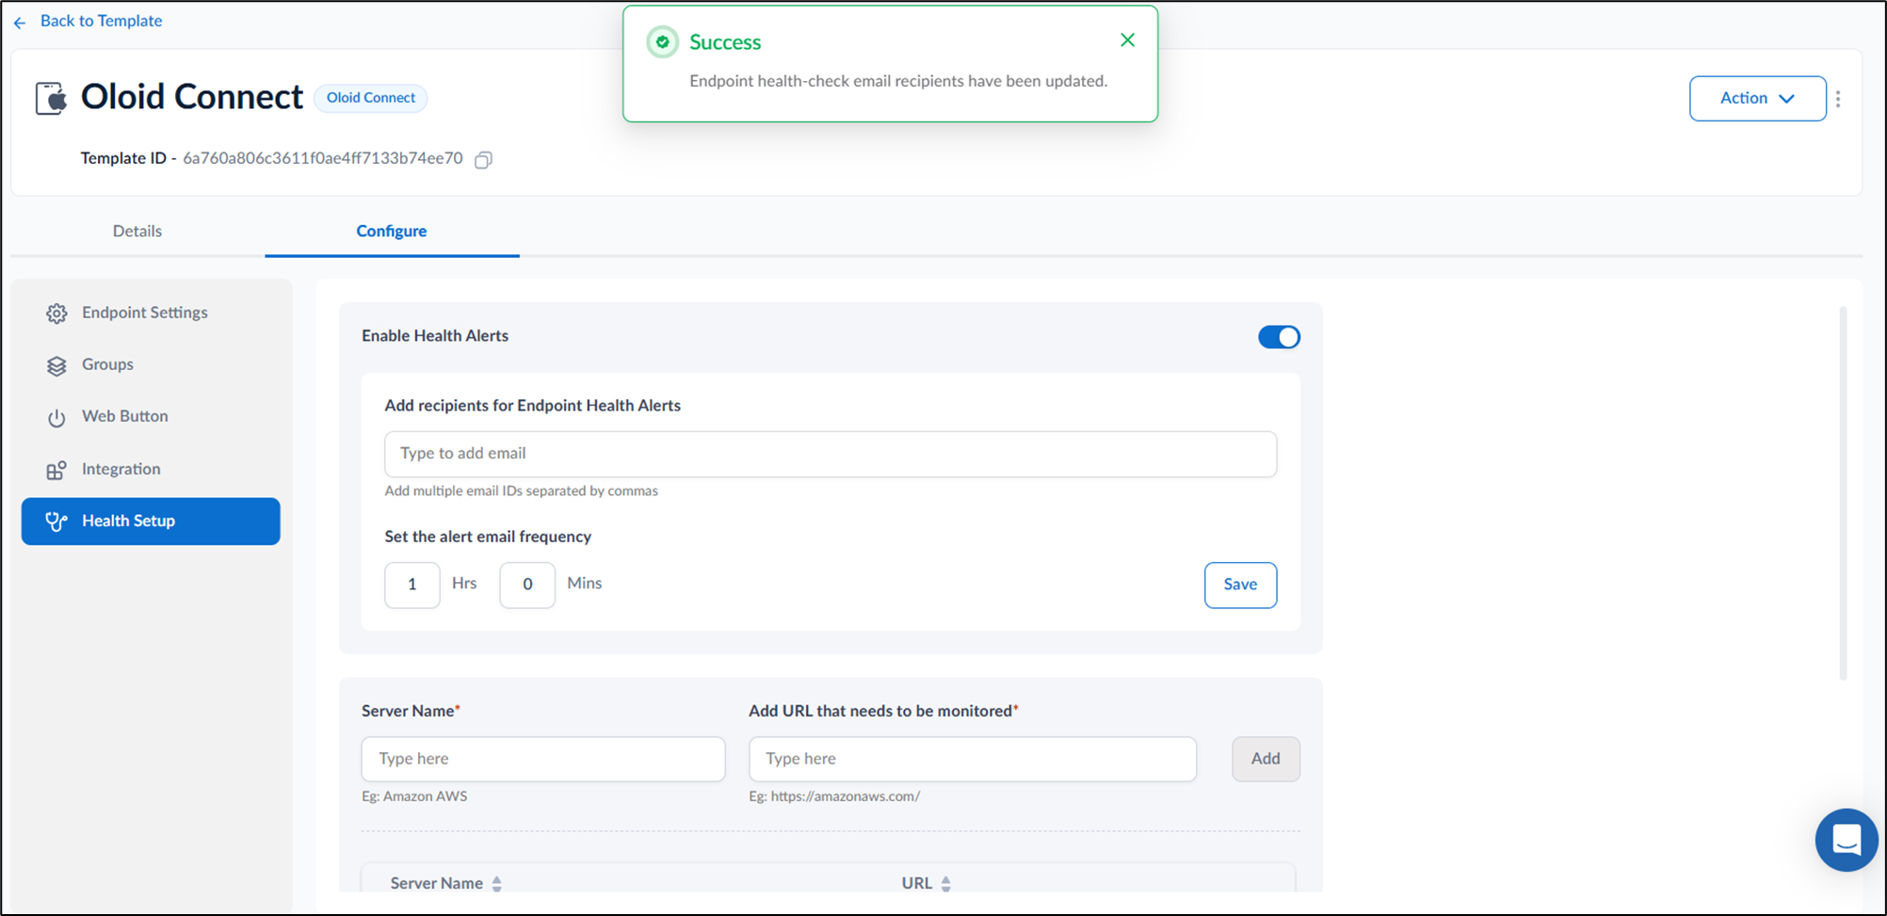The height and width of the screenshot is (916, 1887).
Task: Click the Oloid Connect badge
Action: coord(370,98)
